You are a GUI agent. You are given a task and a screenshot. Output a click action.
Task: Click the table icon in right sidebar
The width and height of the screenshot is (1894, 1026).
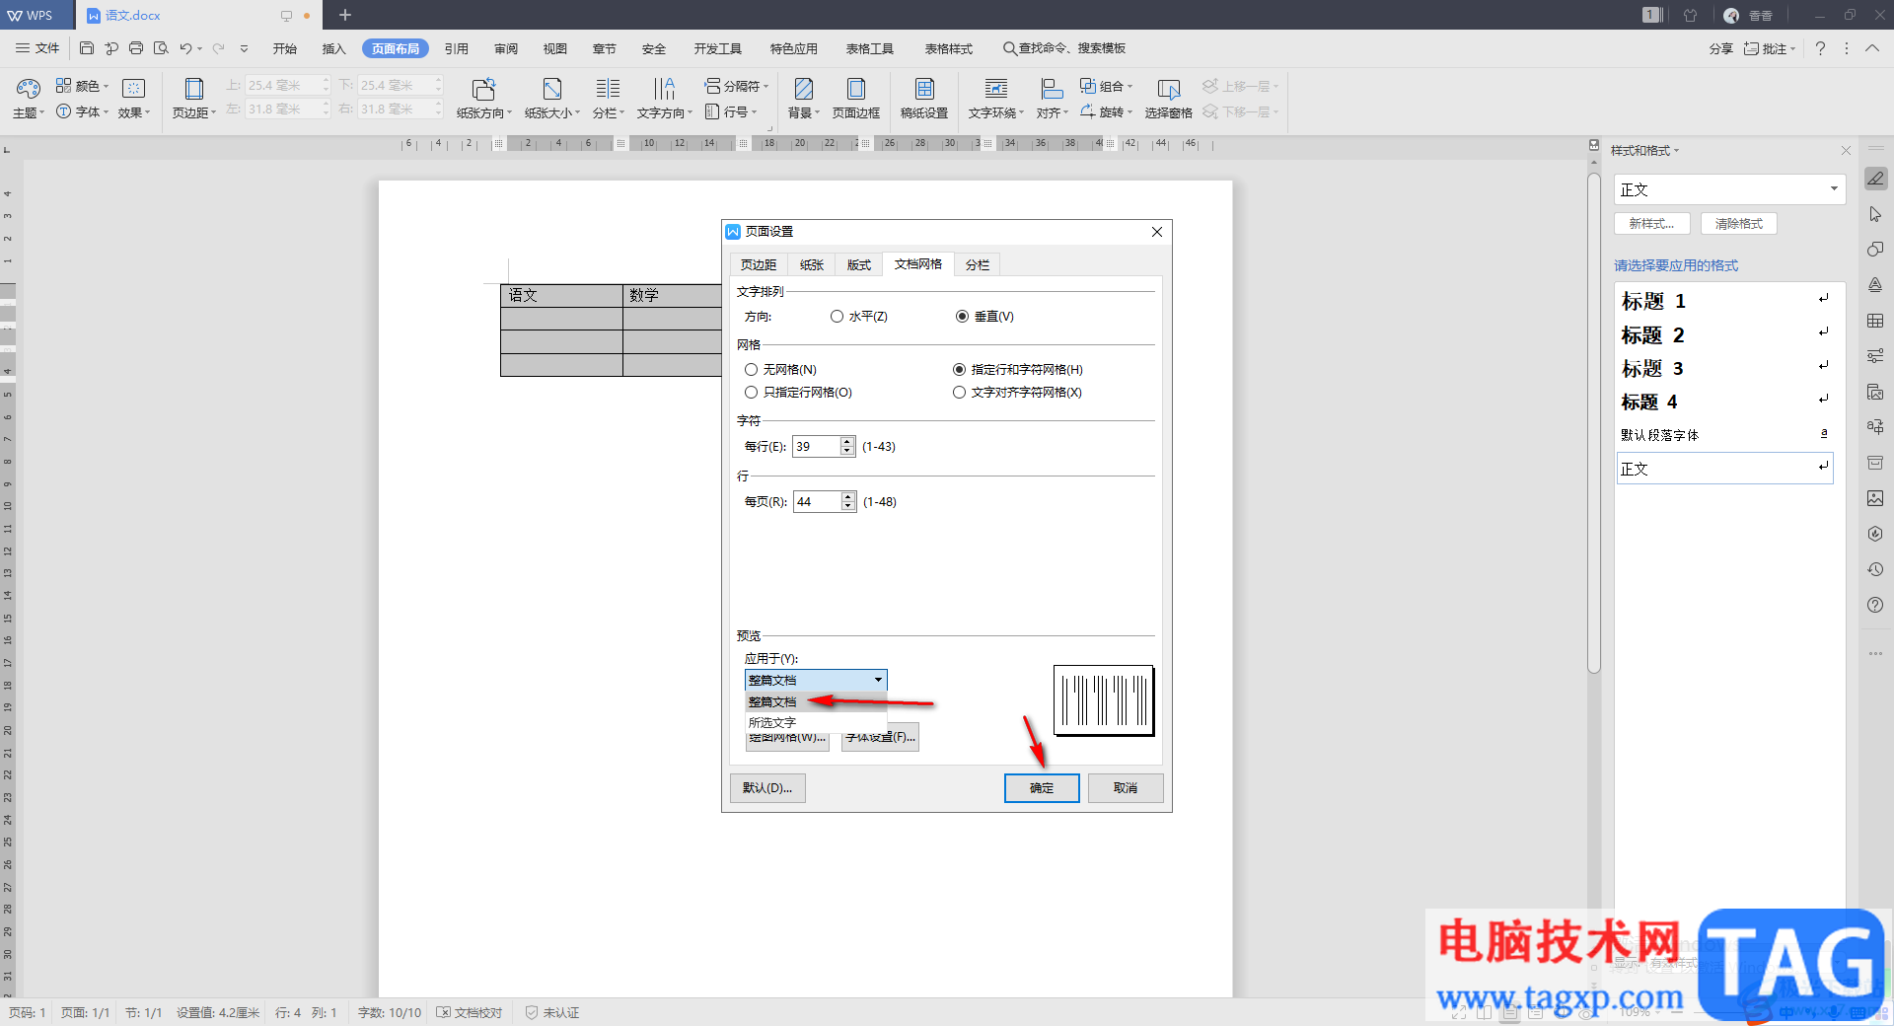[x=1875, y=321]
